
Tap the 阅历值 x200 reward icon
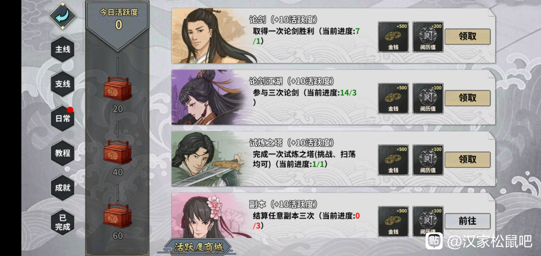pyautogui.click(x=428, y=37)
